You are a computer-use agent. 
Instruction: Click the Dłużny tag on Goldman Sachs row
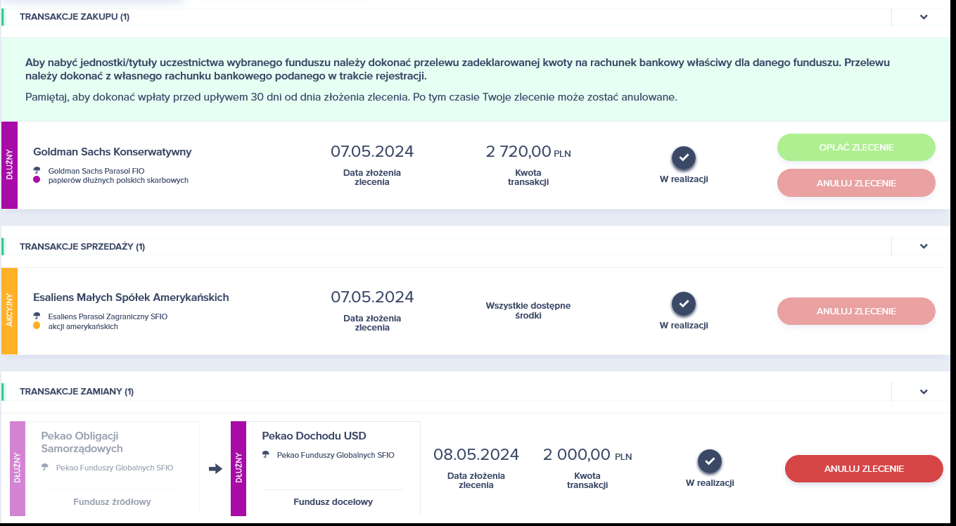(9, 165)
